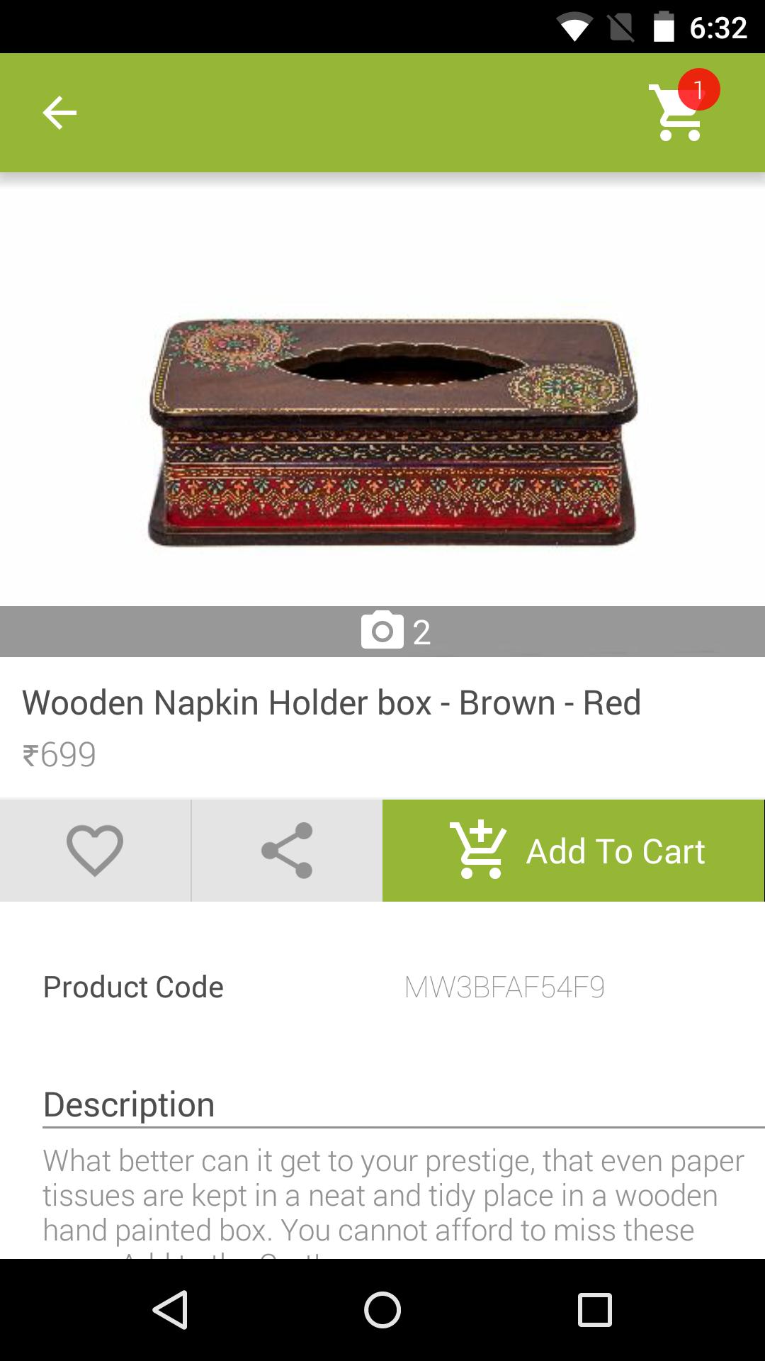The image size is (765, 1361).
Task: Tap the Android home button
Action: [382, 1309]
